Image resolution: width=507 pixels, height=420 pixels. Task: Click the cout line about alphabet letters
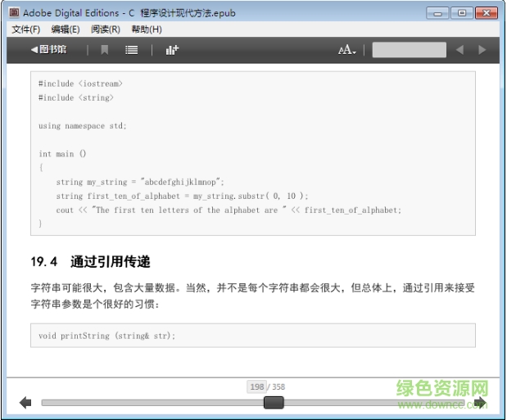pos(229,210)
